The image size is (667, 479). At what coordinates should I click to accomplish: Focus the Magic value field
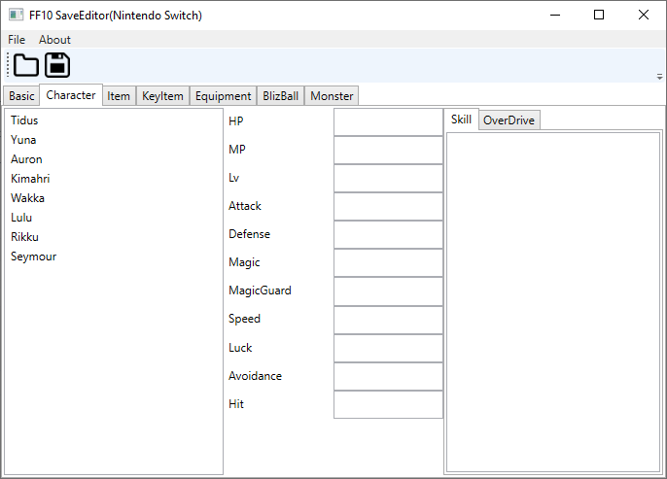[x=388, y=263]
